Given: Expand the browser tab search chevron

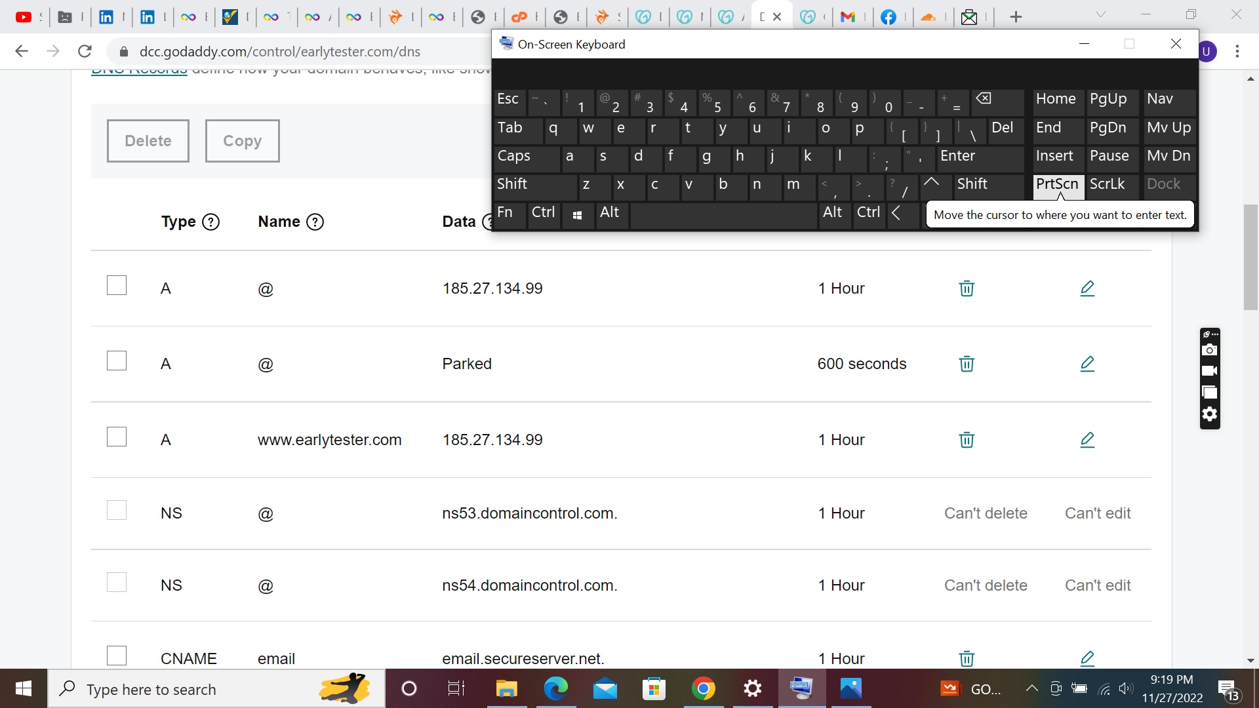Looking at the screenshot, I should coord(1101,15).
